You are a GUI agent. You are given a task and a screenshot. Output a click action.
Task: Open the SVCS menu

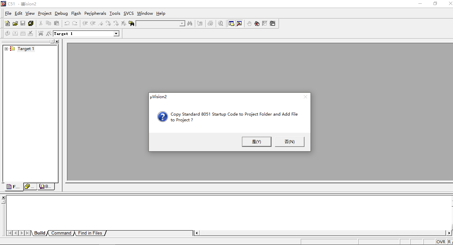pos(128,13)
